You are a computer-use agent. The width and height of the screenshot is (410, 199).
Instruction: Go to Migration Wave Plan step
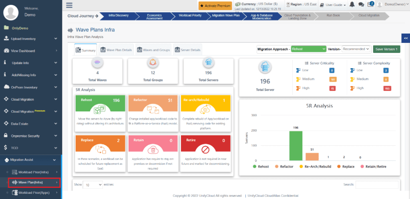[x=226, y=16]
